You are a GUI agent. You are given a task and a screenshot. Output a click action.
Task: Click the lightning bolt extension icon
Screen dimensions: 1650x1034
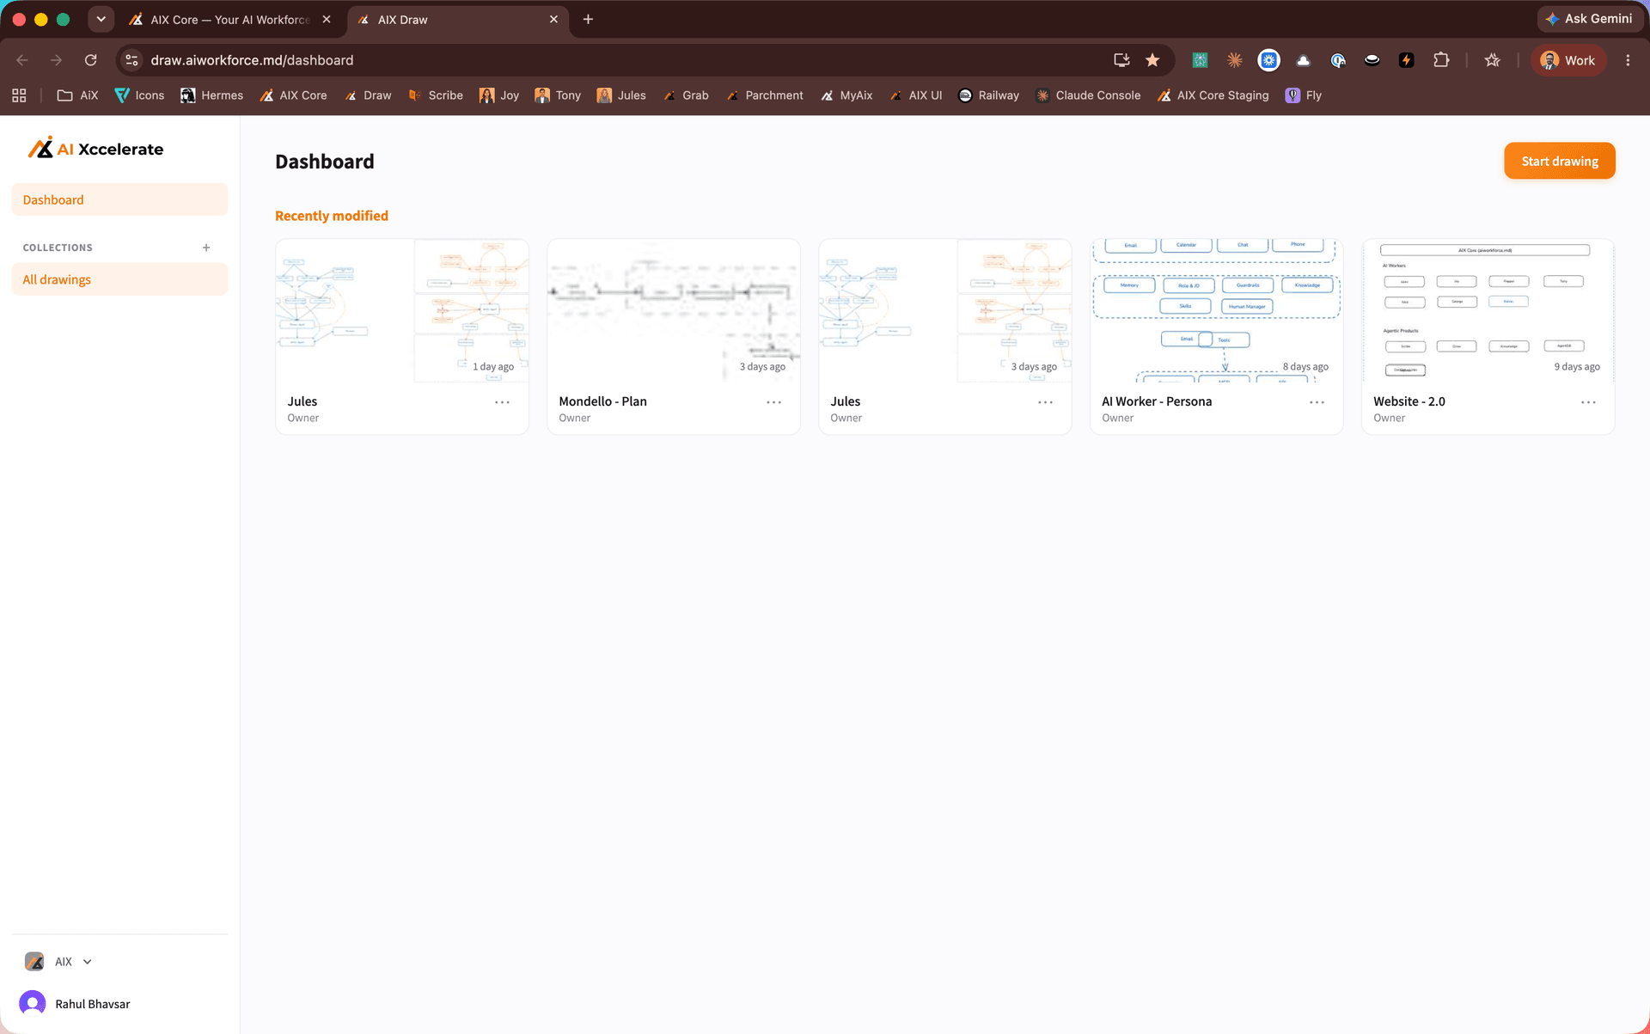1406,60
